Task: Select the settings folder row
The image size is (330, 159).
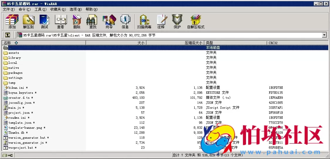Action: tap(165, 78)
